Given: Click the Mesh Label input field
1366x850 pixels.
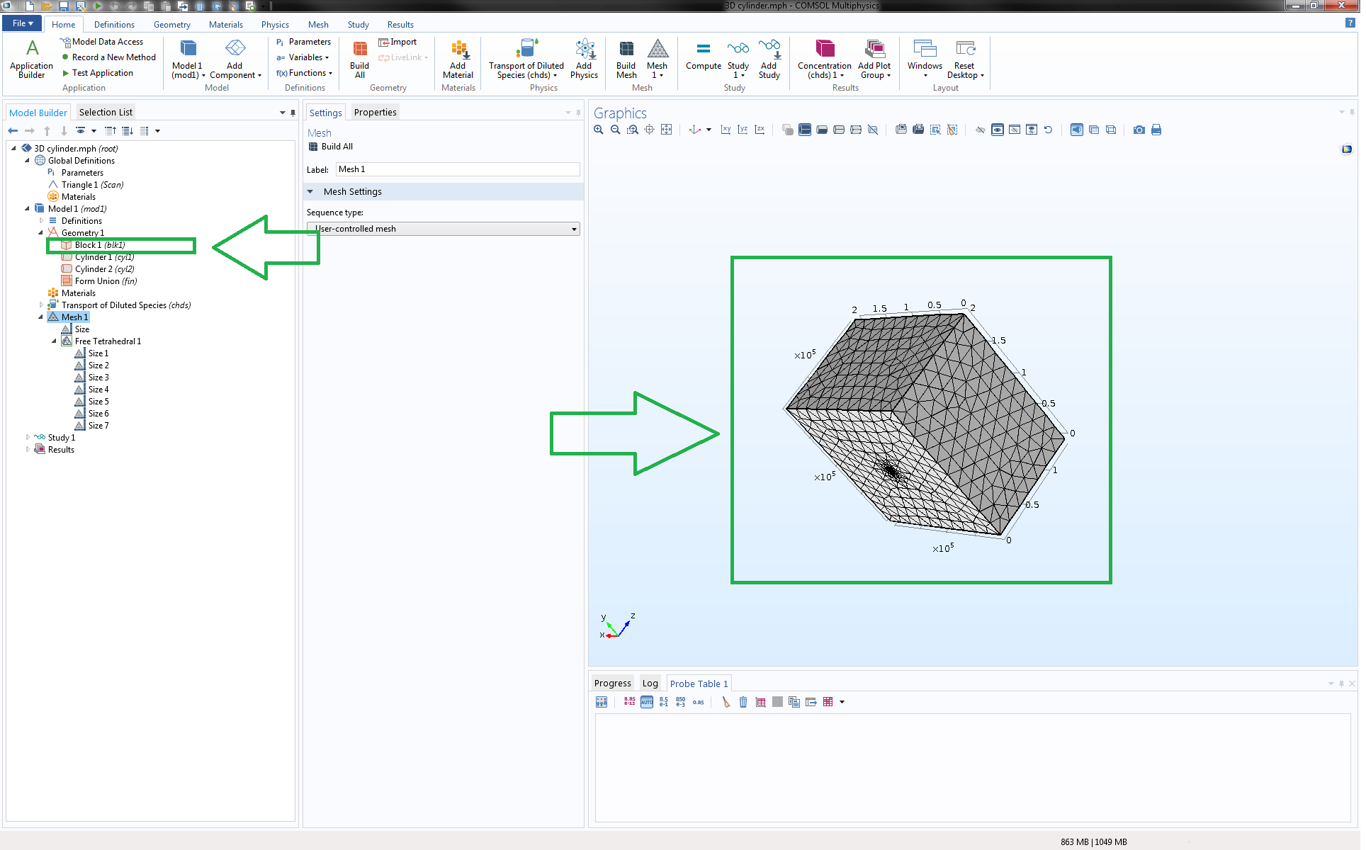Looking at the screenshot, I should tap(458, 170).
